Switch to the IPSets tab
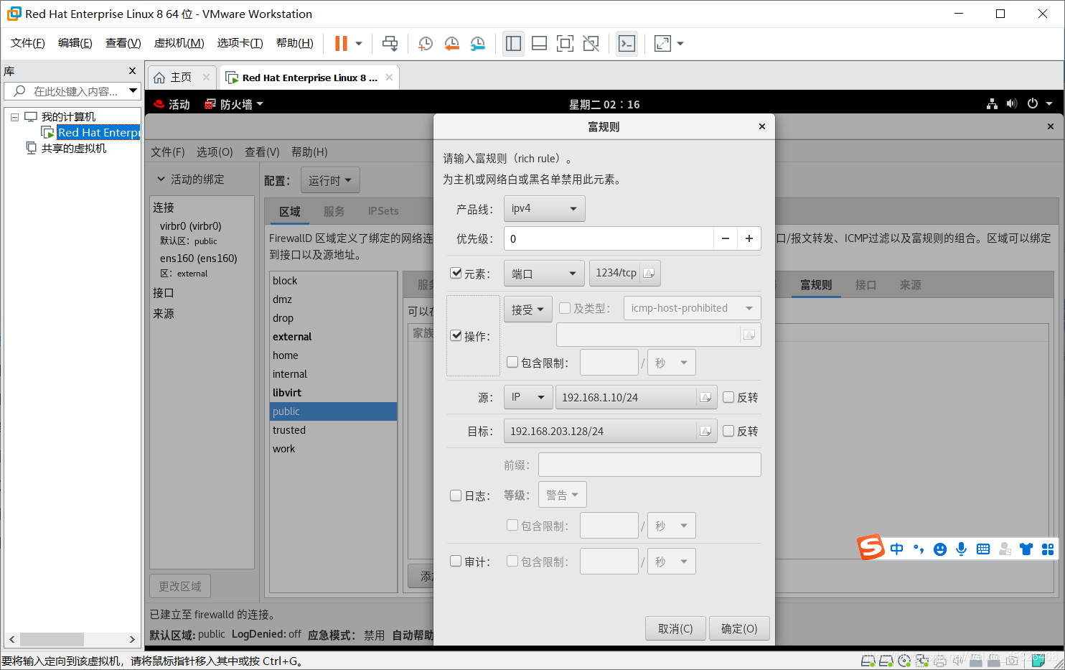 pyautogui.click(x=383, y=211)
